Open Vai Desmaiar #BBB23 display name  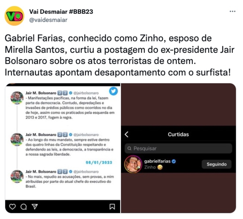(61, 12)
